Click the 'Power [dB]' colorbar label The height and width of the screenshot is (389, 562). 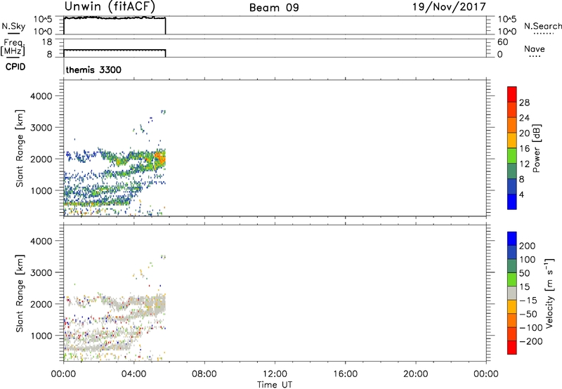pos(536,148)
